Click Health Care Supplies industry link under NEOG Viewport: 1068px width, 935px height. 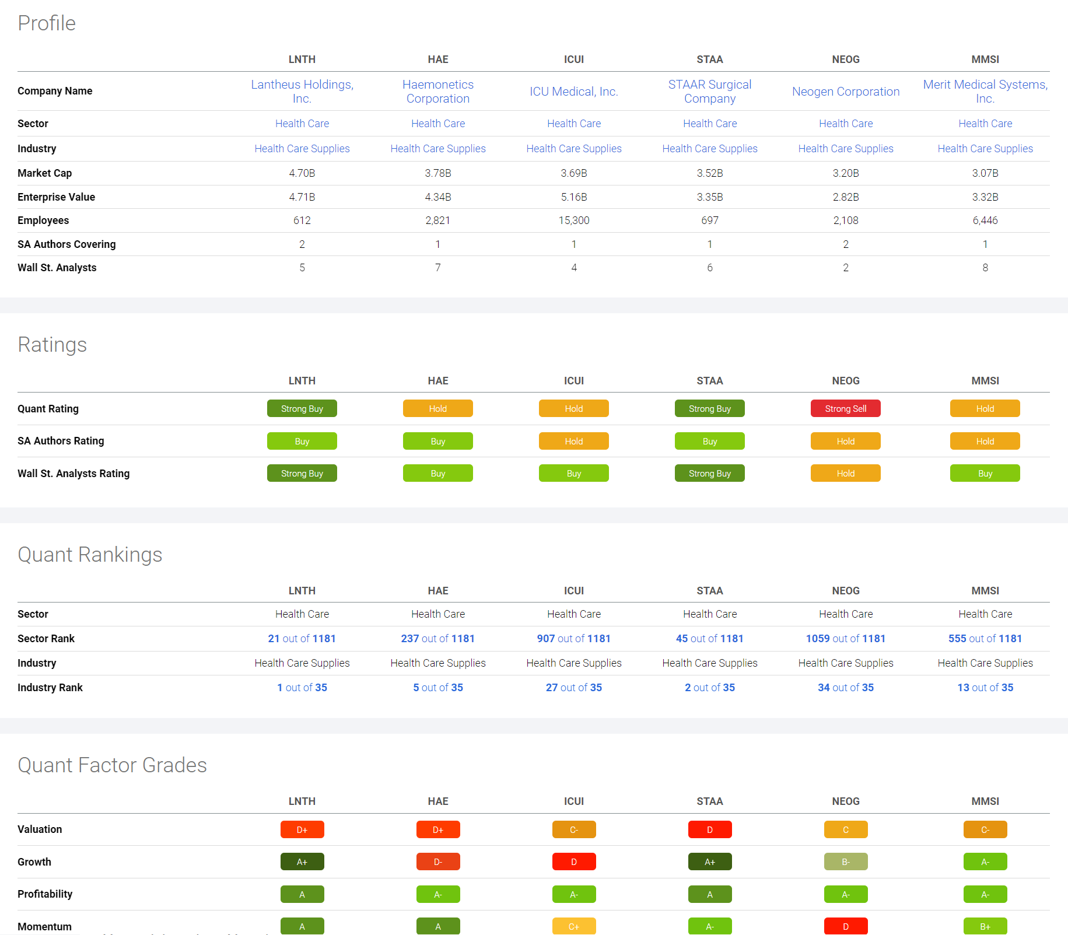pos(846,149)
